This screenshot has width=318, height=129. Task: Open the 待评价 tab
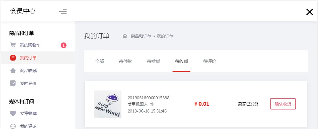pyautogui.click(x=210, y=61)
